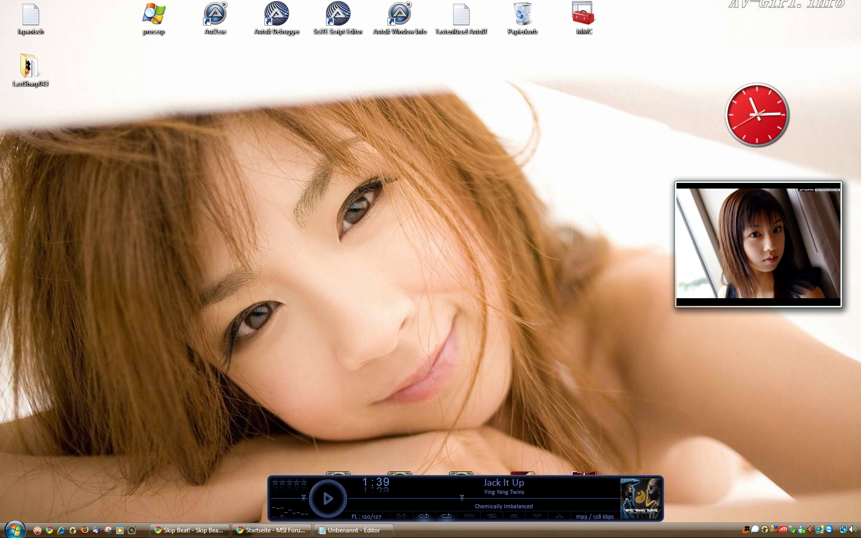Toggle the playlist button in the player

coord(492,516)
